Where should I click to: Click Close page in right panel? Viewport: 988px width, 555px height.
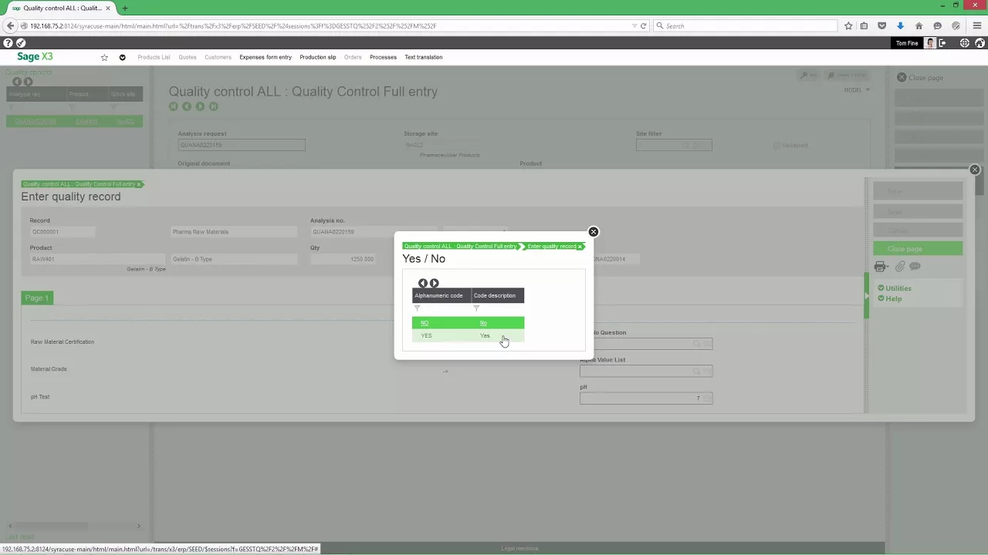pos(920,78)
